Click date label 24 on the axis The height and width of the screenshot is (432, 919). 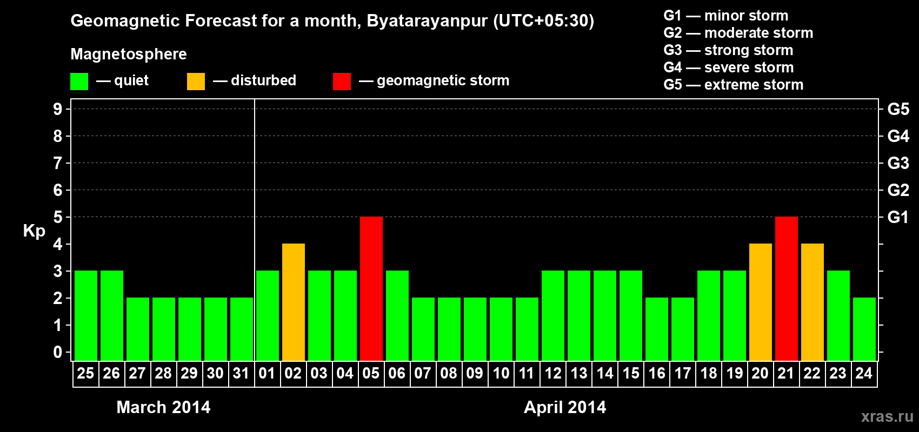864,373
